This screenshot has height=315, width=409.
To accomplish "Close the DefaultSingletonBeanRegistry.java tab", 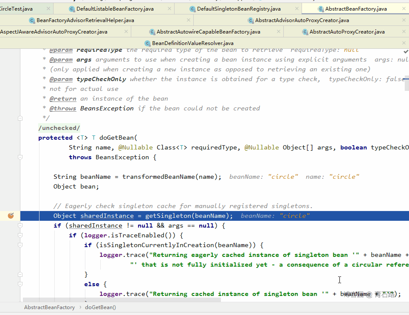I will 297,8.
